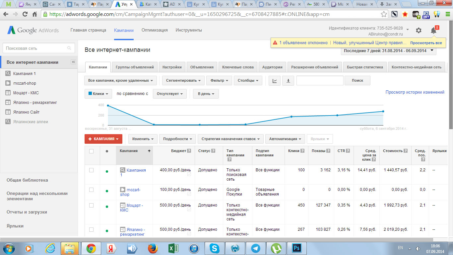
Task: Open Excel from the taskbar
Action: (x=173, y=248)
